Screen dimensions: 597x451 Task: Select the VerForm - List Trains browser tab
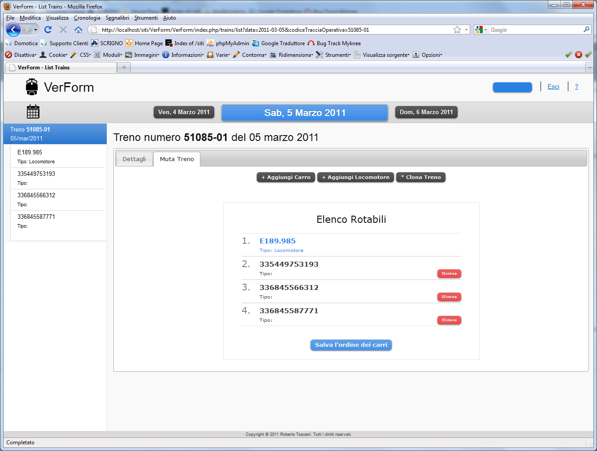coord(61,68)
